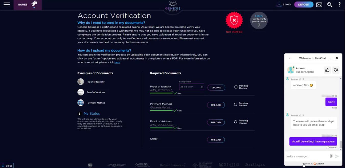
Task: Click the Proof of Identity upload progress bar
Action: click(x=162, y=93)
